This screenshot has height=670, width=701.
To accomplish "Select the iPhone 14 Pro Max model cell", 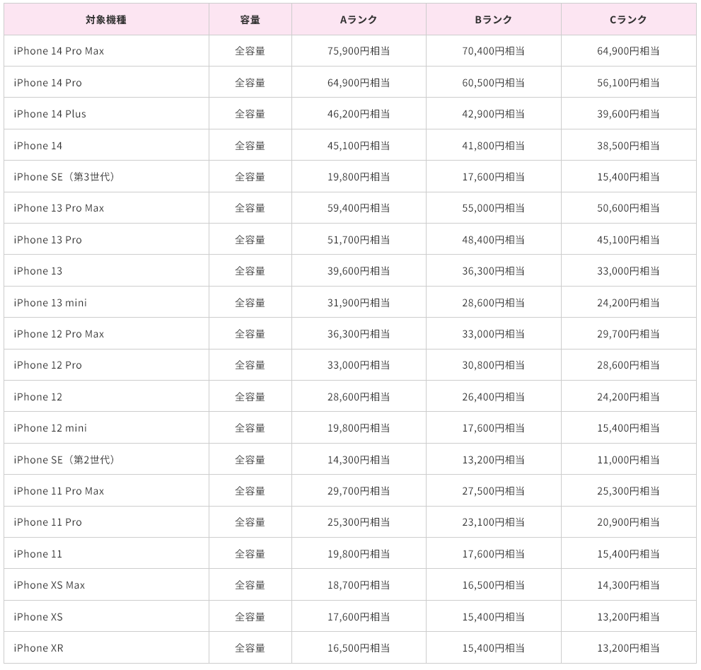I will coord(59,51).
